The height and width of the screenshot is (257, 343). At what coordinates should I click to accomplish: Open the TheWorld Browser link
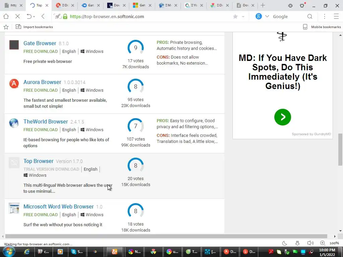pyautogui.click(x=46, y=121)
